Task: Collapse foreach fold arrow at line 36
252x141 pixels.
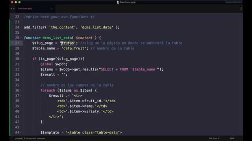Action: click(21, 90)
